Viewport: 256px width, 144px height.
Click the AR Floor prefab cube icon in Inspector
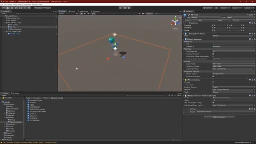coord(185,15)
